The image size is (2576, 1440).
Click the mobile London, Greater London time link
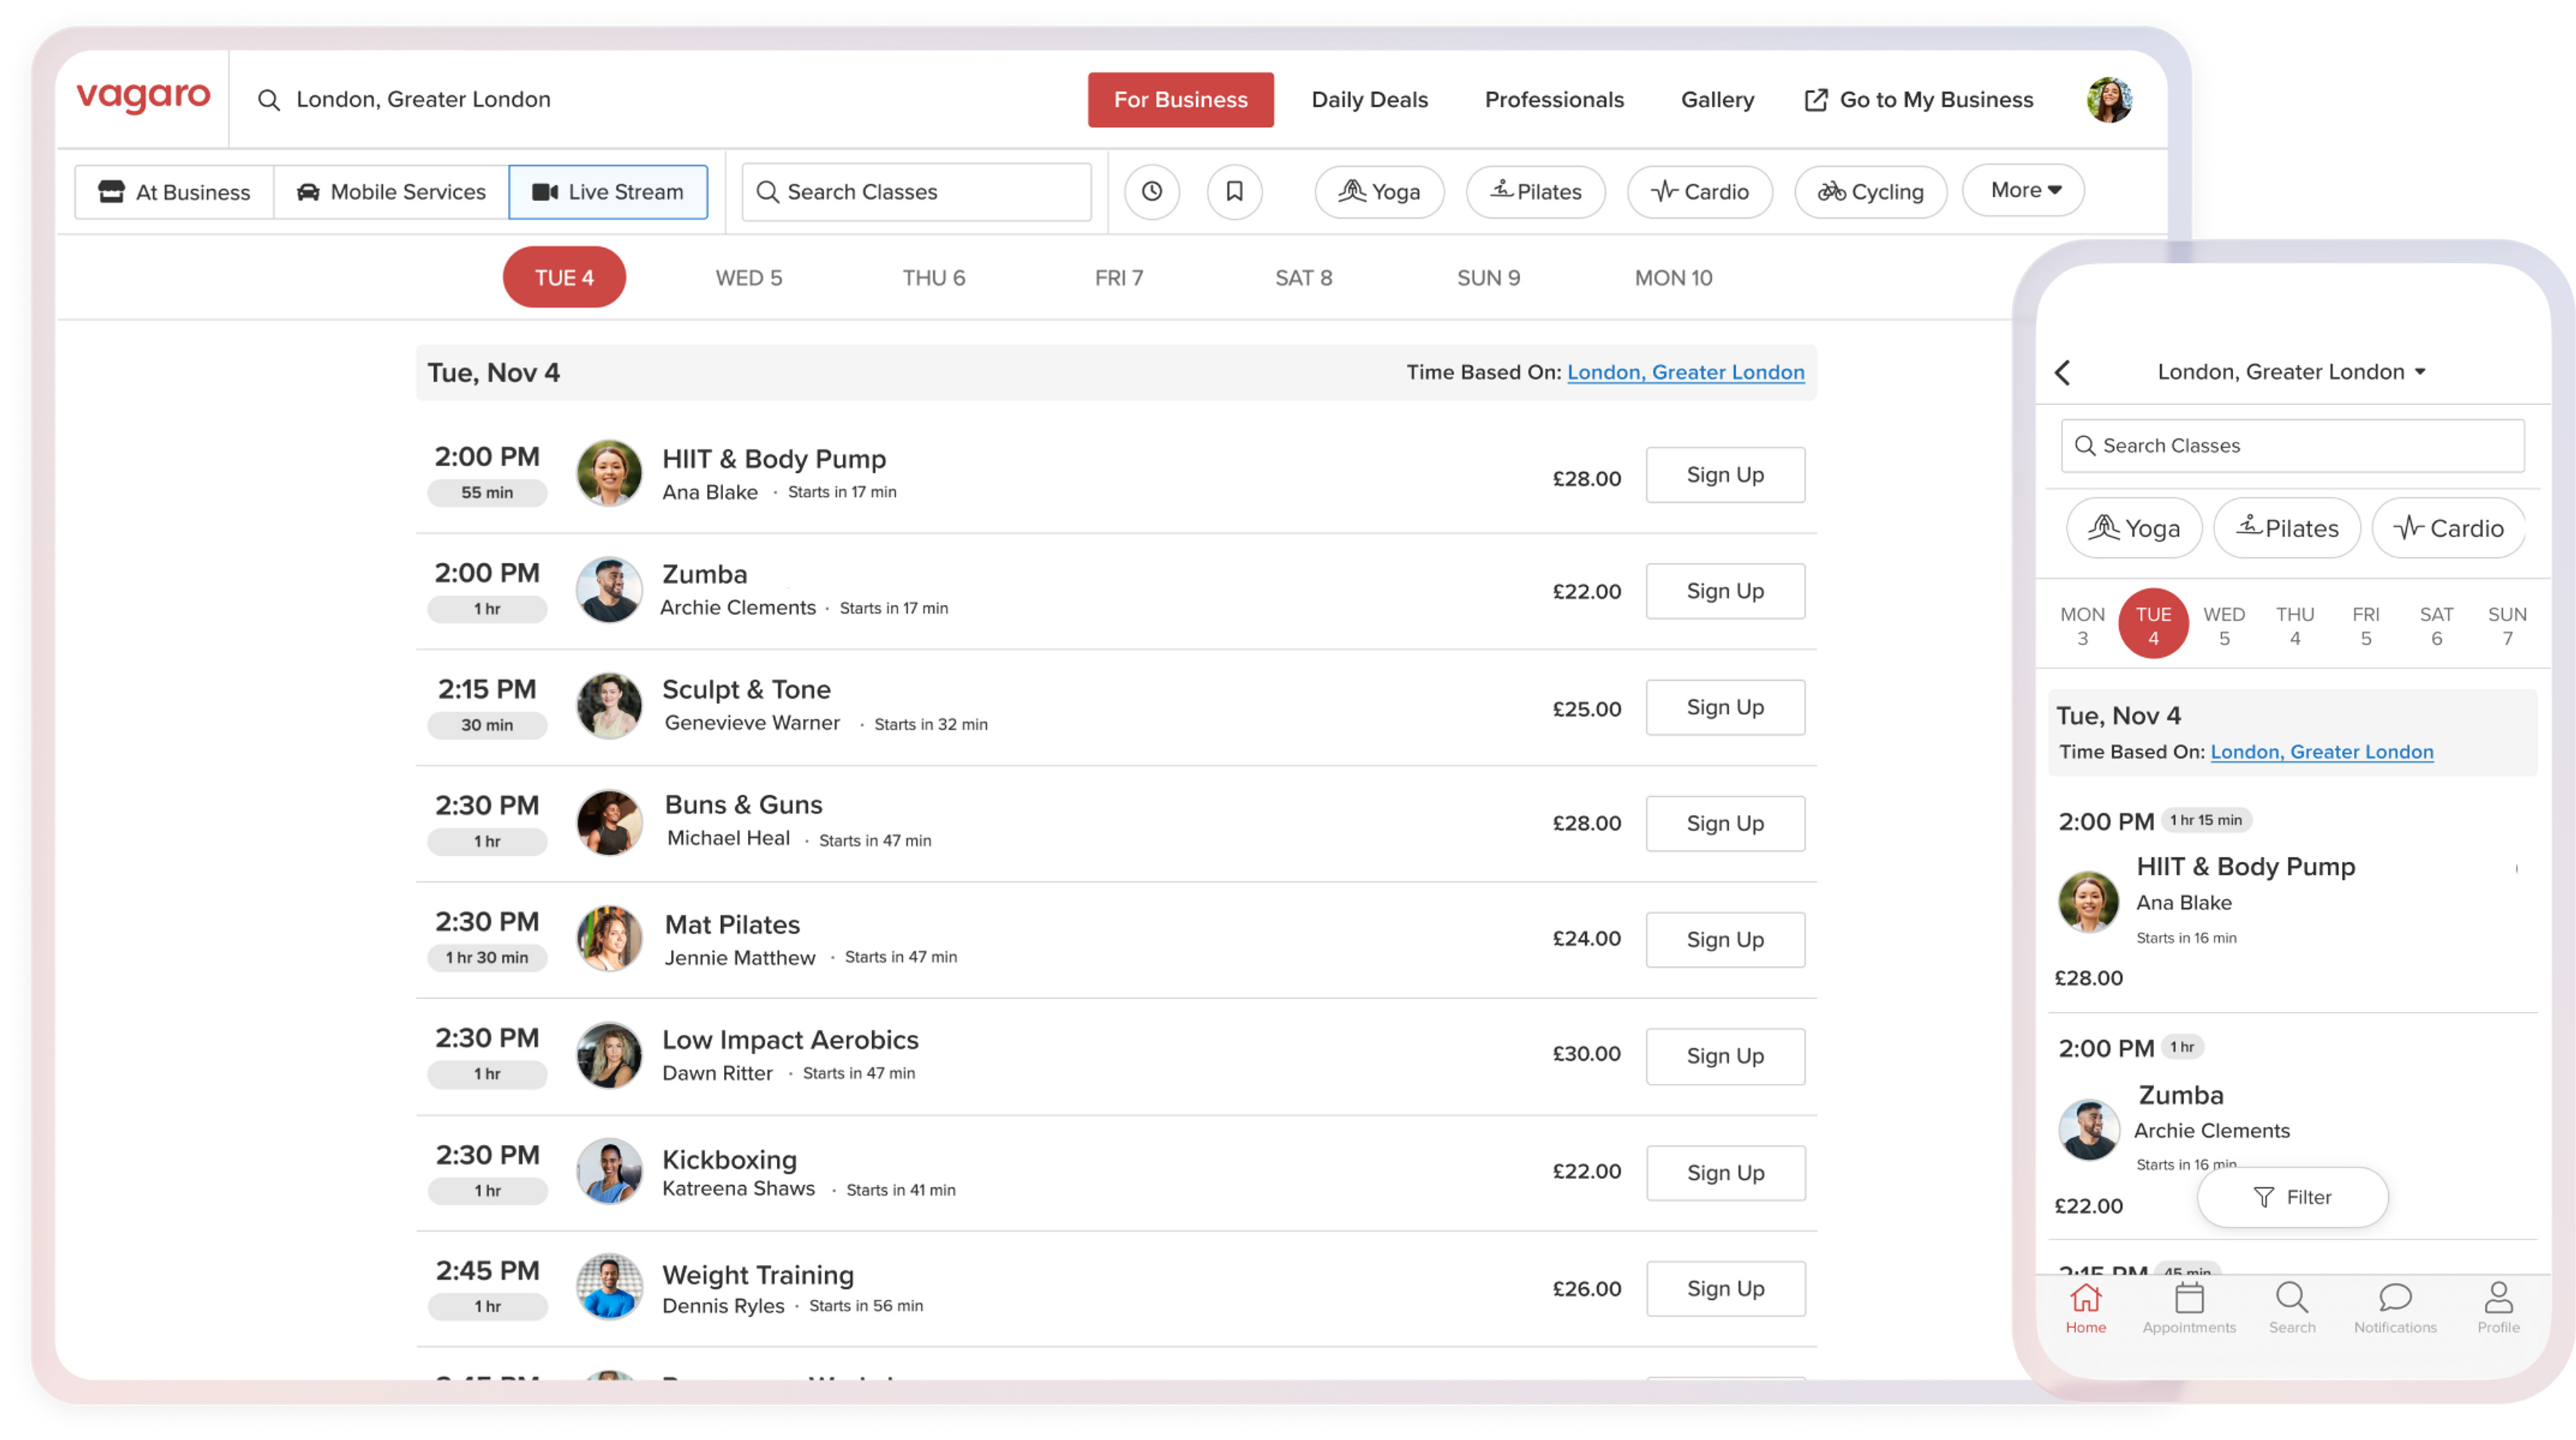coord(2322,752)
